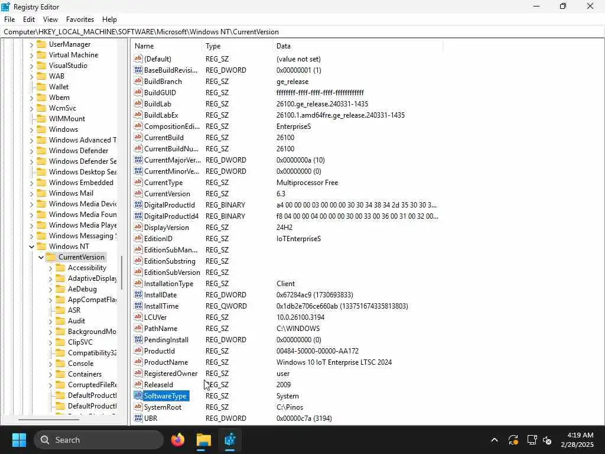
Task: Click the icon beside CurrentMajorVersion value
Action: [x=138, y=160]
